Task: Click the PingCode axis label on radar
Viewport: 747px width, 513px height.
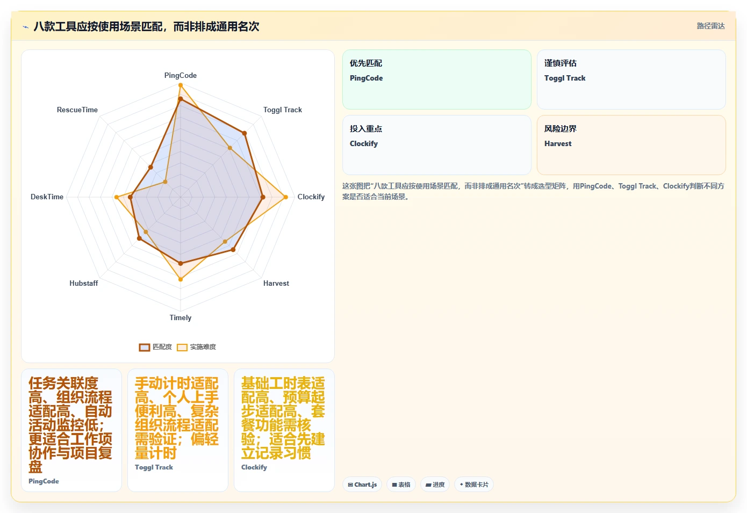Action: coord(181,75)
